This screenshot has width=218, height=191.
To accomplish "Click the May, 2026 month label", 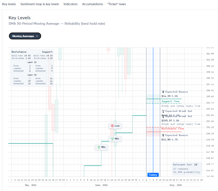I will (x=30, y=185).
